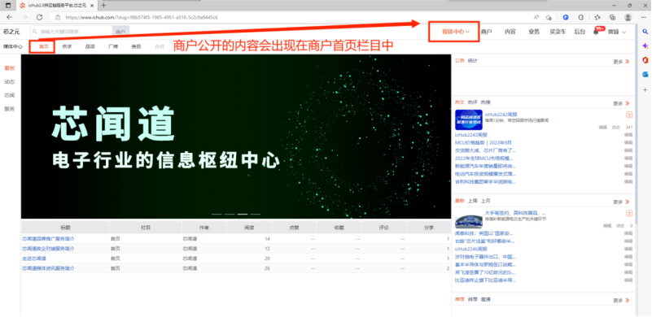Close the icHub2.0 browser tab

[92, 6]
